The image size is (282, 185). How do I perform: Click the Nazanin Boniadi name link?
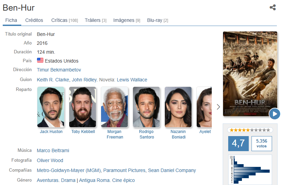click(179, 134)
